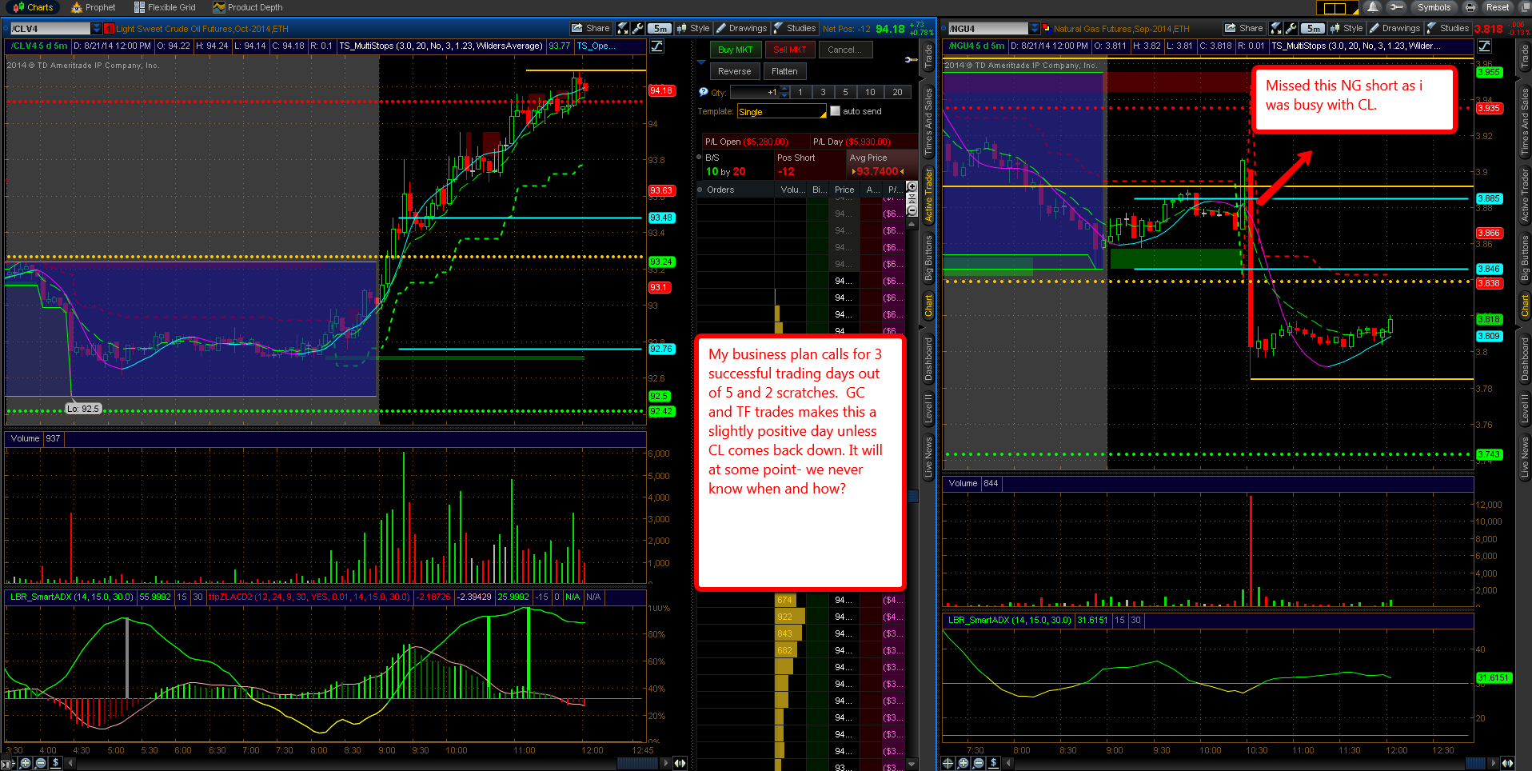Open Style menu on NG chart
This screenshot has width=1532, height=771.
pyautogui.click(x=1346, y=28)
